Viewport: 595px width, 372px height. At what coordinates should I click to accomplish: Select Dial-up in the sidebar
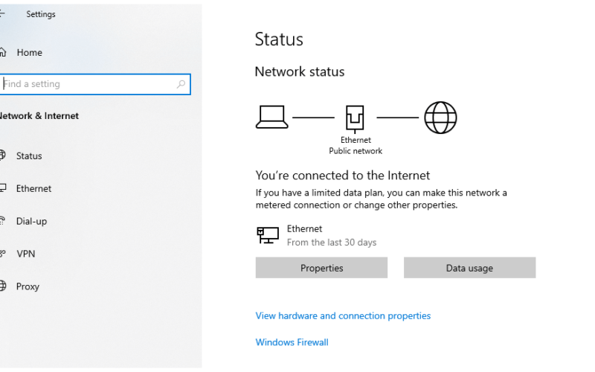click(31, 221)
